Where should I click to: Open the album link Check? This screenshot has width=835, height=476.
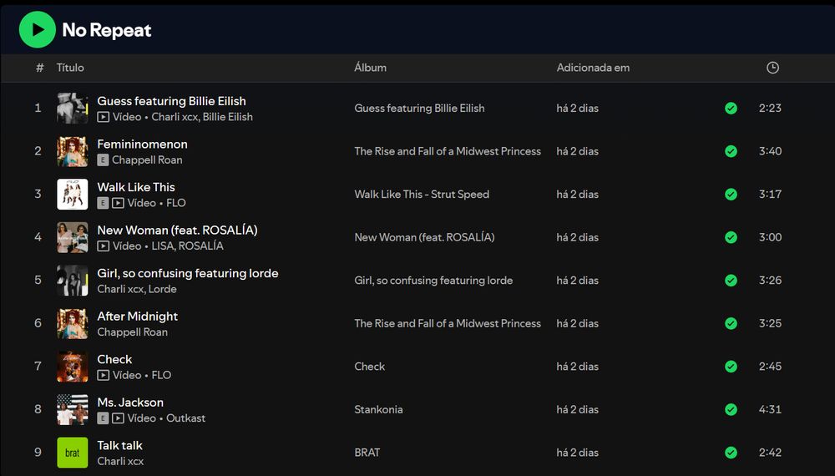pyautogui.click(x=370, y=367)
